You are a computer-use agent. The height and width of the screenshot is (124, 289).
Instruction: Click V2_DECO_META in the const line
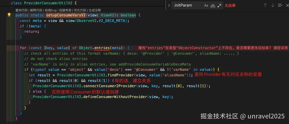click(x=112, y=21)
